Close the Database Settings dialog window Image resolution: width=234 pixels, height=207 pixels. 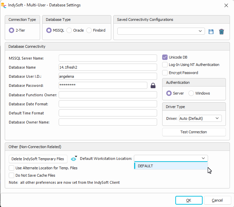click(226, 5)
